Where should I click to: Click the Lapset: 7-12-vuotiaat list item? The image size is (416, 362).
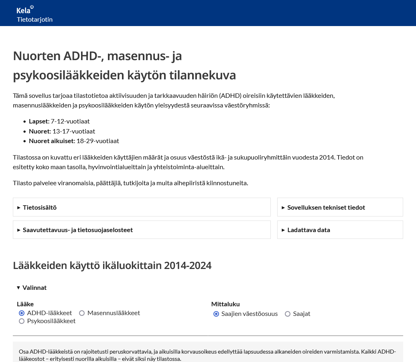pos(59,121)
